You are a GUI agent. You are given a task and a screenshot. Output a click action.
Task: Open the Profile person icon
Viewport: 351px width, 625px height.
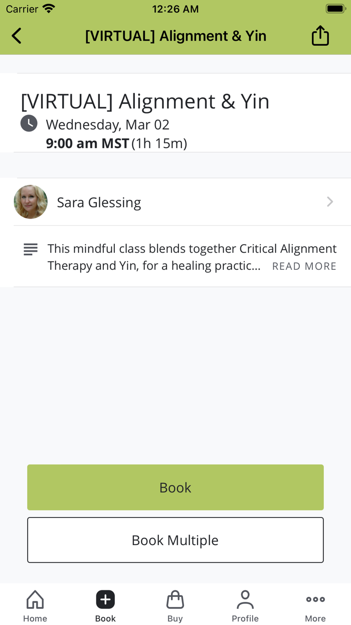click(245, 599)
